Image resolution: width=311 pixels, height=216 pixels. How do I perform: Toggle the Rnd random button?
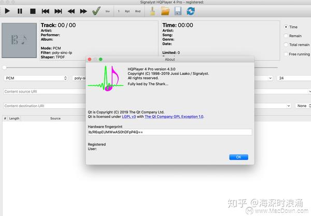click(x=138, y=11)
